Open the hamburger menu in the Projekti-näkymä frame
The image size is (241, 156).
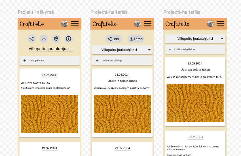(75, 24)
